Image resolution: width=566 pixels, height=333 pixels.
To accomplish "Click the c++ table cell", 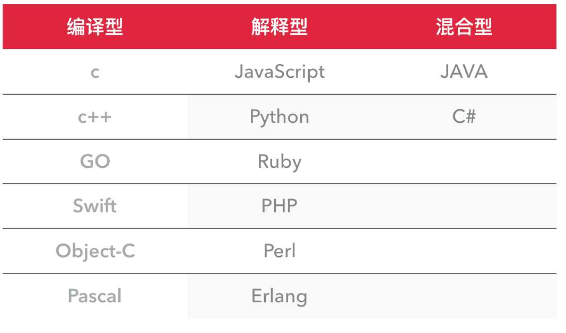I will tap(95, 116).
